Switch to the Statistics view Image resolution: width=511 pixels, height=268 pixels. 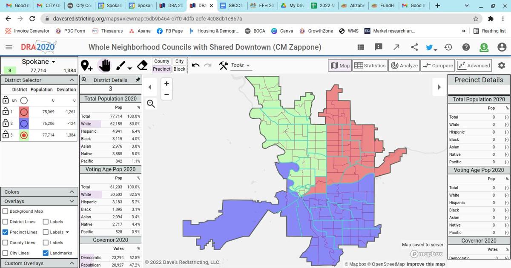(x=370, y=66)
